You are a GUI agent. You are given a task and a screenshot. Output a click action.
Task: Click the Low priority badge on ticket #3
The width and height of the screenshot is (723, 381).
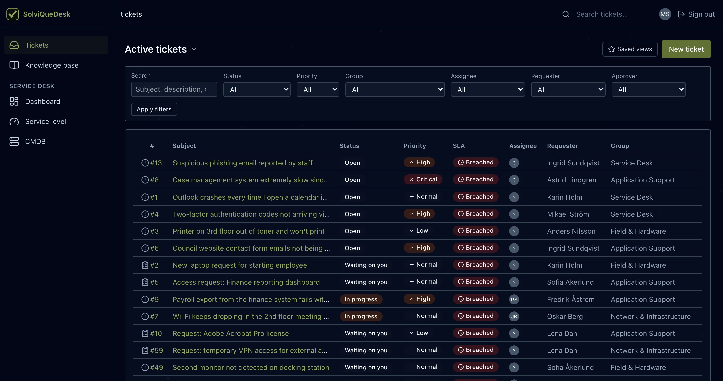click(418, 231)
